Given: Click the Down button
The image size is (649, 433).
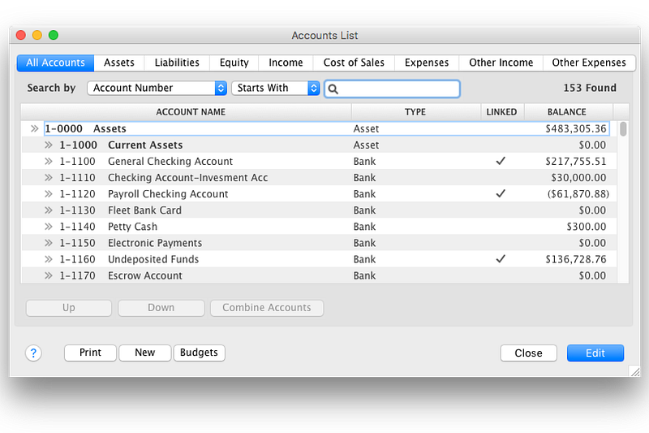Looking at the screenshot, I should 161,308.
